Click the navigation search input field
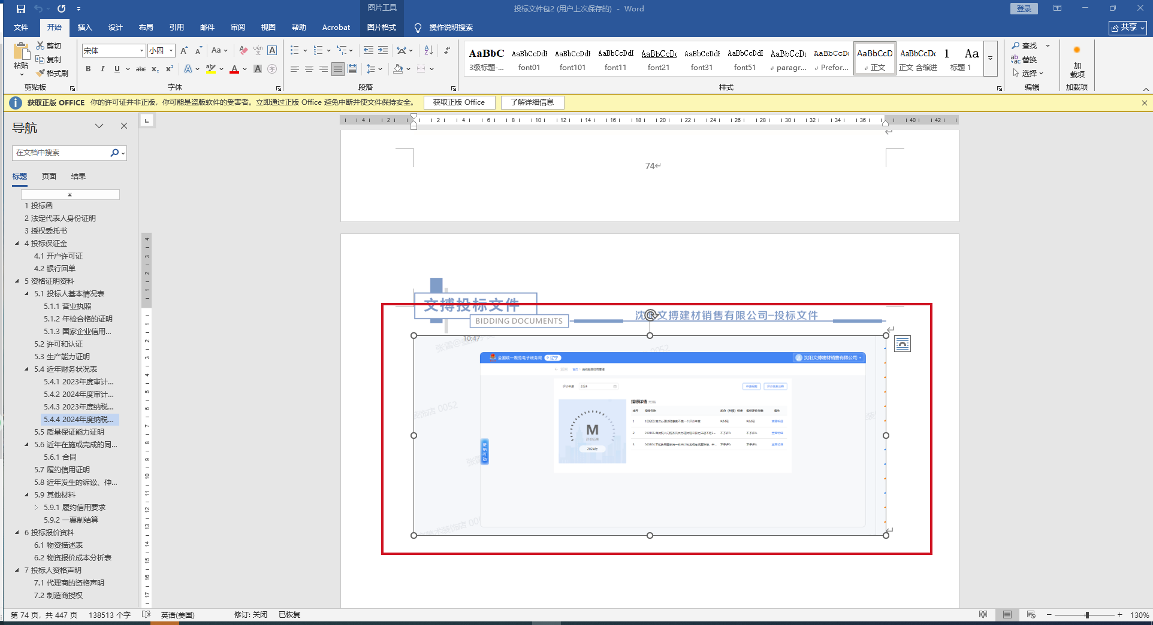This screenshot has height=625, width=1153. click(x=60, y=153)
